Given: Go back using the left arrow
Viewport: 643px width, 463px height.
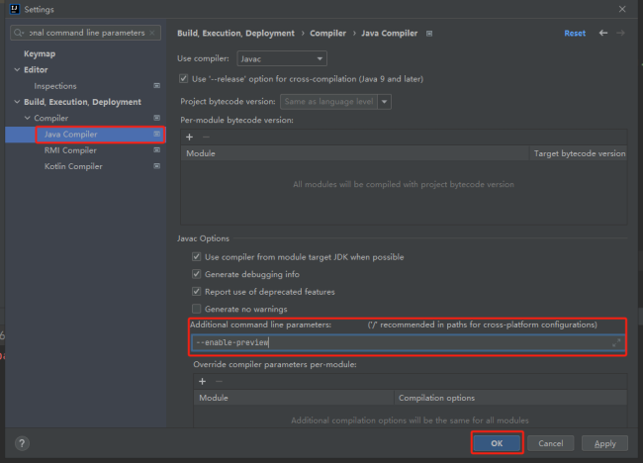Looking at the screenshot, I should click(x=603, y=33).
